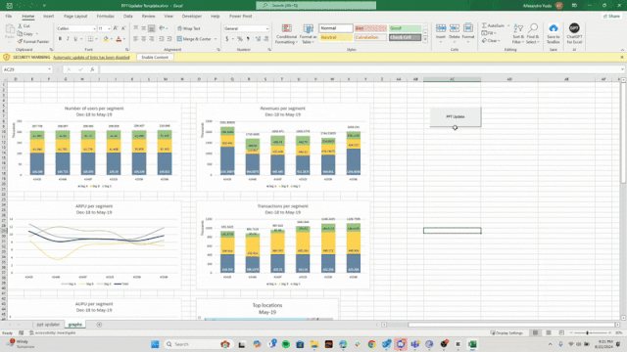The height and width of the screenshot is (352, 627).
Task: Toggle align right
Action: tap(152, 39)
